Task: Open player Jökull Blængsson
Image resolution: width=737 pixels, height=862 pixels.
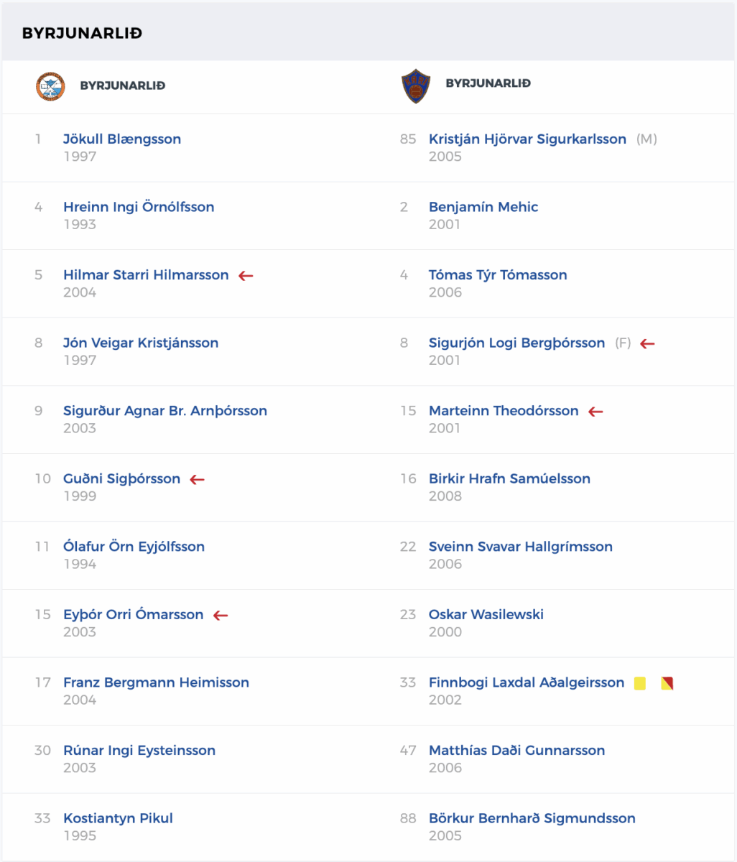Action: (122, 139)
